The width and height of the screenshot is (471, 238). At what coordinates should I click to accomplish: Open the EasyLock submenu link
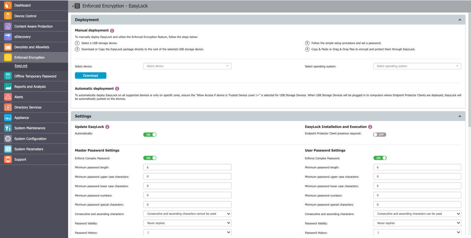pyautogui.click(x=21, y=66)
